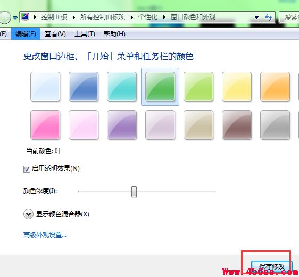Click the 保存修改 save button
Screen dimensions: 299x277
pos(271,267)
